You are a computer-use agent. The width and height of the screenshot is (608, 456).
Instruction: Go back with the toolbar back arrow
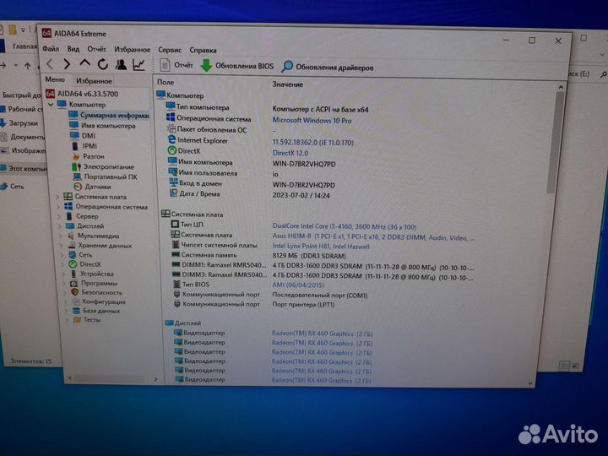(x=50, y=63)
